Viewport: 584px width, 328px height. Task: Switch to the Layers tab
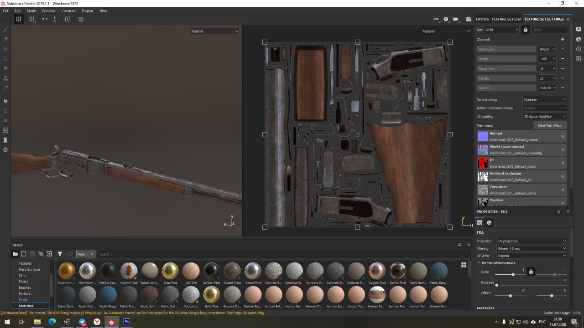482,19
